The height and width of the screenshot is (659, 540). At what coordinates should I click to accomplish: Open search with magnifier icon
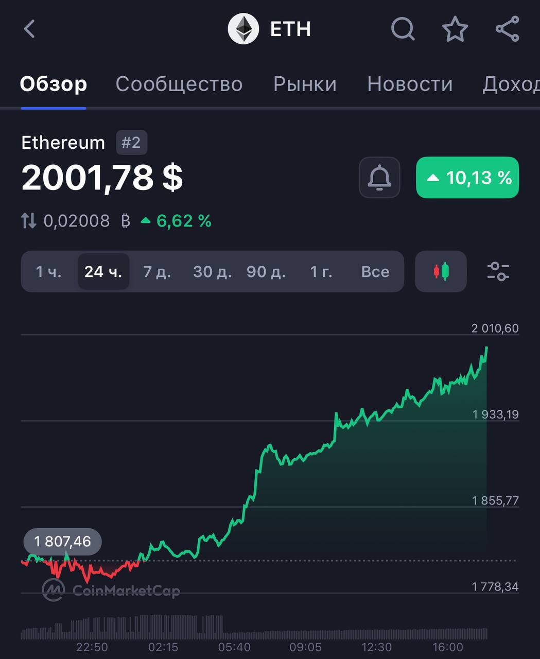(x=403, y=29)
